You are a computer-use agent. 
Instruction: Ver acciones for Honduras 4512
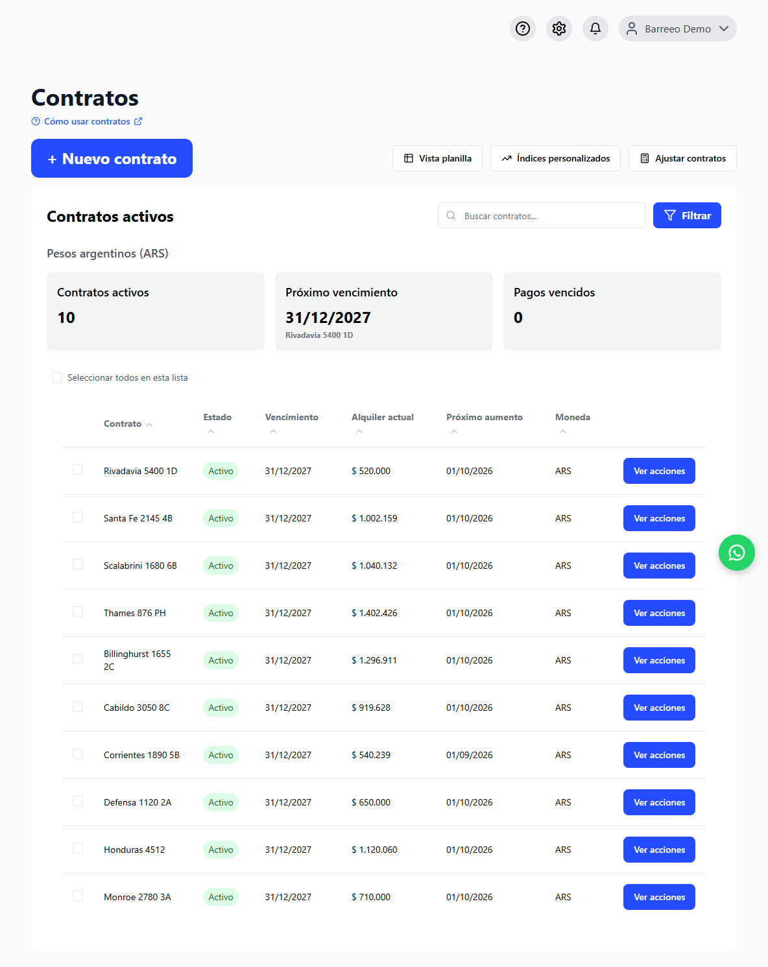click(x=659, y=850)
